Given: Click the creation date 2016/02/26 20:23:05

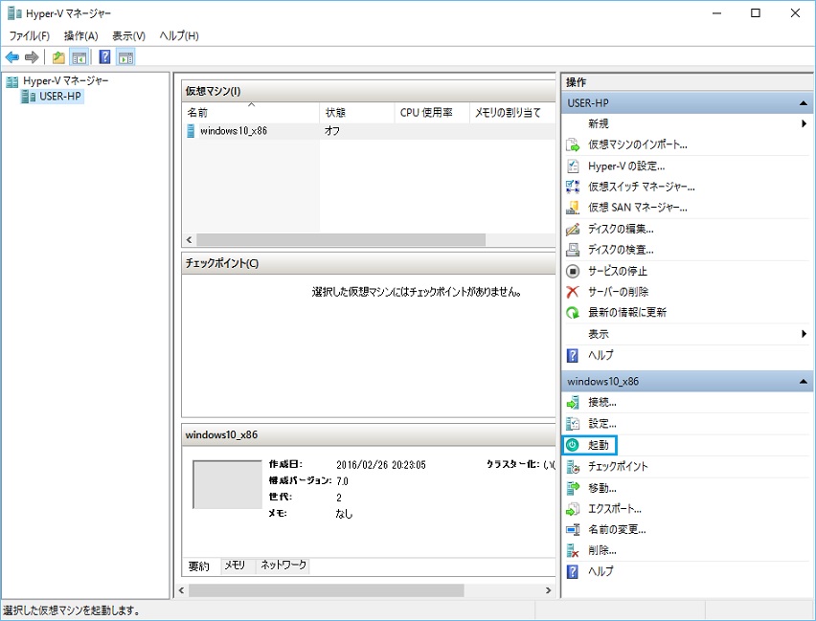Looking at the screenshot, I should click(381, 465).
